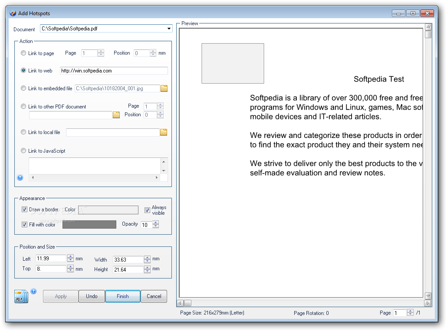The width and height of the screenshot is (447, 331).
Task: Open JavaScript help question mark icon
Action: pos(20,177)
